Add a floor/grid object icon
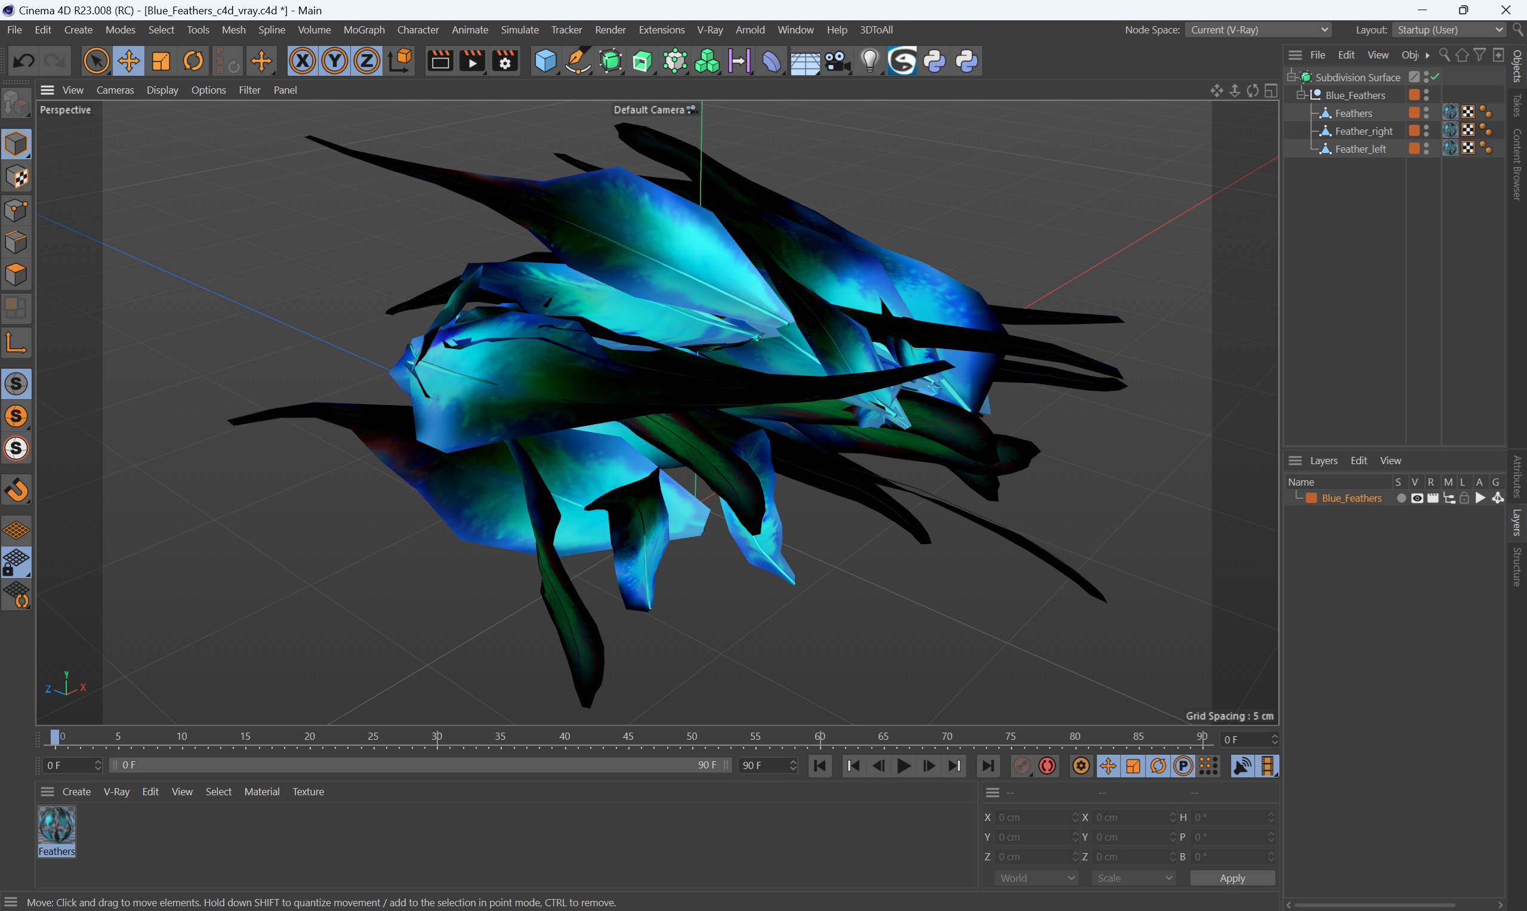The width and height of the screenshot is (1527, 911). pos(805,61)
